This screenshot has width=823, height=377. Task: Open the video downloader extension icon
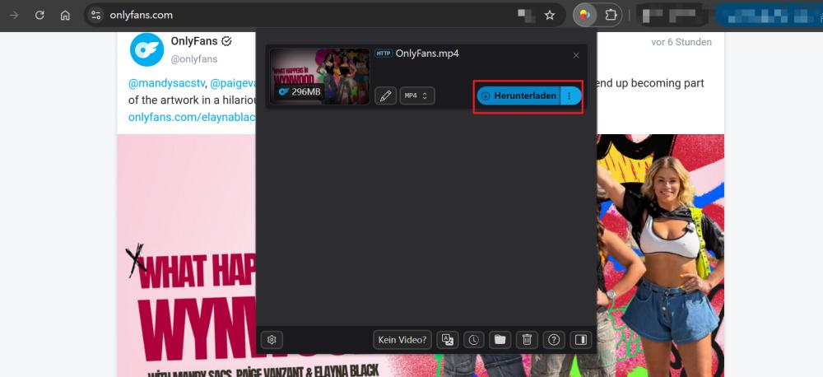point(584,15)
